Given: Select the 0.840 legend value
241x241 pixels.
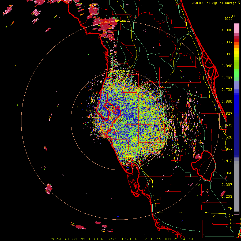Looking at the screenshot, I should tap(227, 66).
